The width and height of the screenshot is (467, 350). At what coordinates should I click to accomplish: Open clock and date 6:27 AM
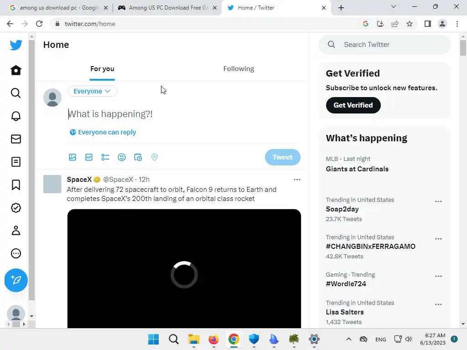[x=433, y=339]
